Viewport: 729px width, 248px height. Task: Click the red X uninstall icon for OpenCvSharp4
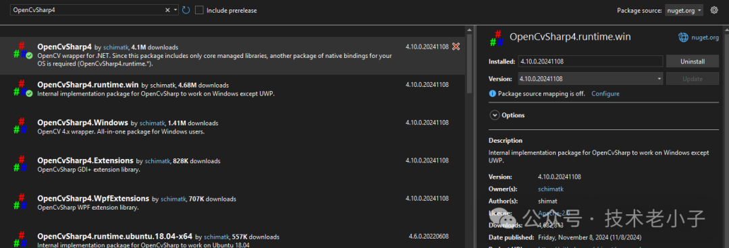click(456, 46)
